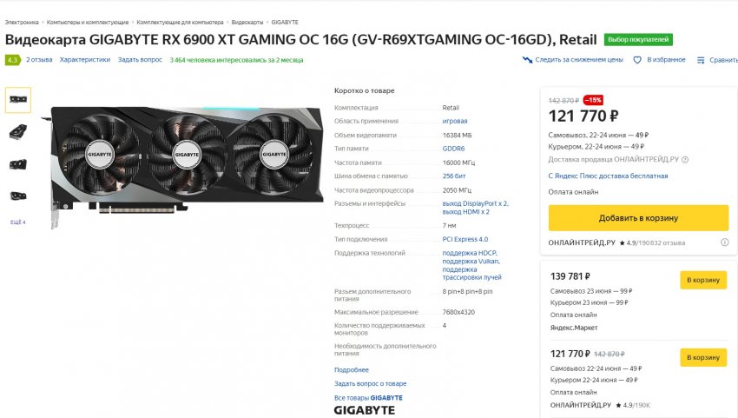Viewport: 738px width, 418px height.
Task: Select the second angled card thumbnail
Action: point(18,131)
